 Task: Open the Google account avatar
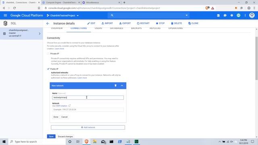pos(252,15)
